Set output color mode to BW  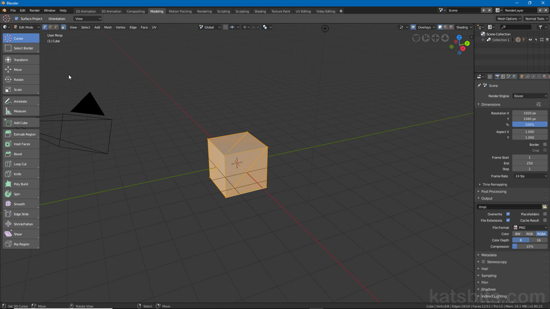(x=517, y=233)
